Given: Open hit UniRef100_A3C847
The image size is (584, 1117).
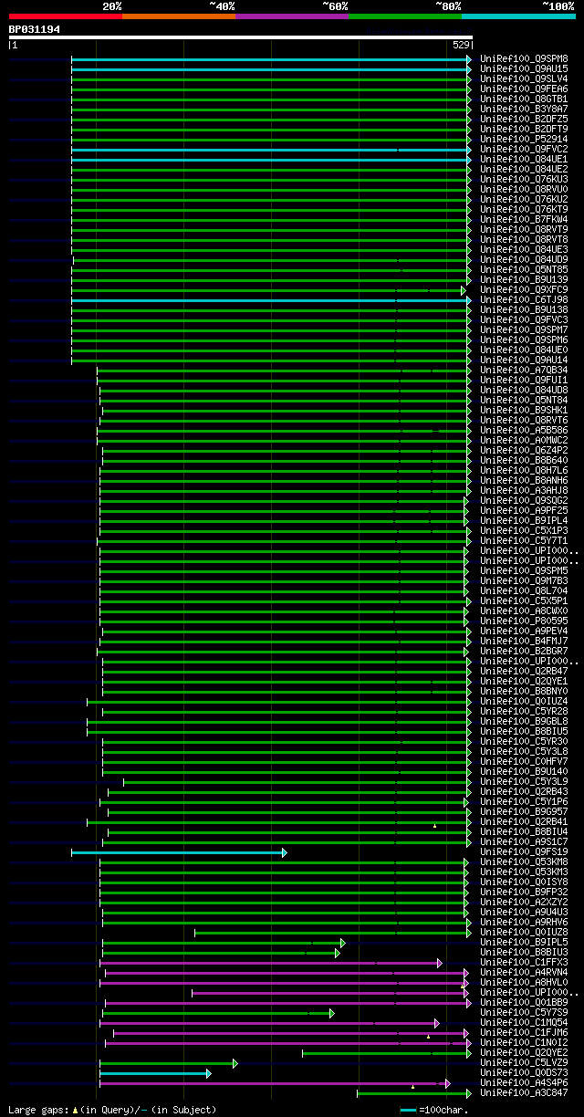Looking at the screenshot, I should pos(524,1092).
